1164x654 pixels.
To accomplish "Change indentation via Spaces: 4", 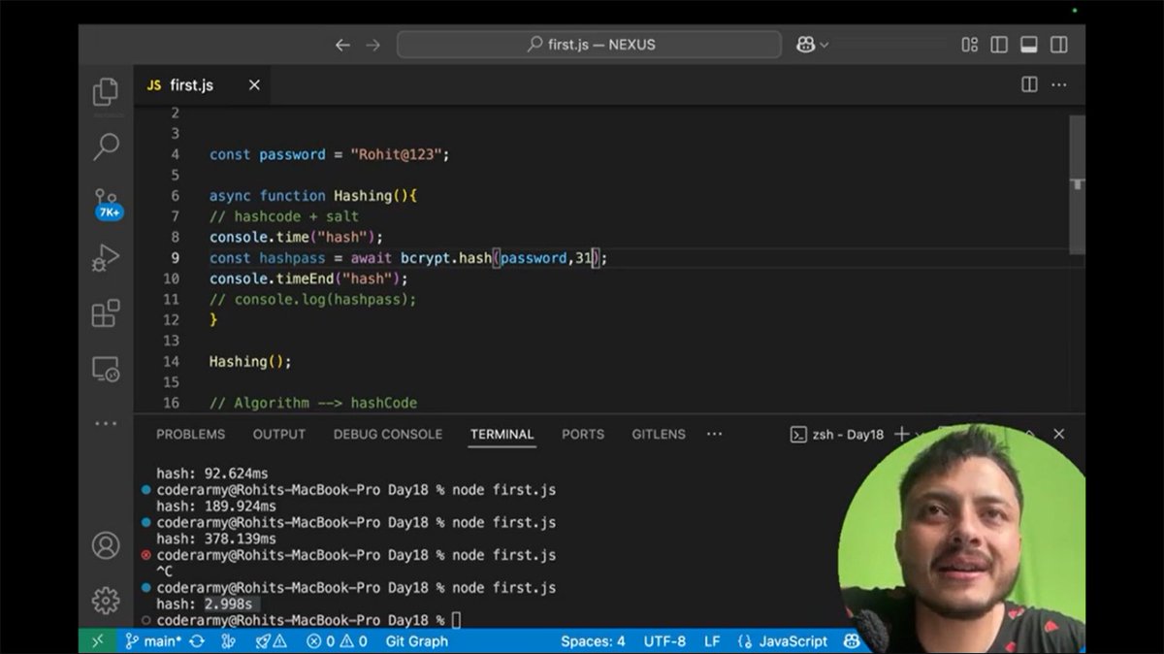I will point(593,641).
